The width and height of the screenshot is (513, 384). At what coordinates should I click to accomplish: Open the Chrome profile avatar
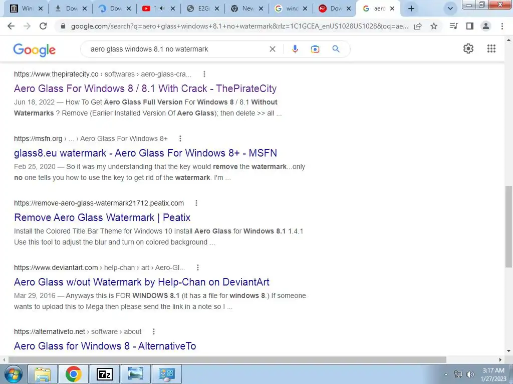coord(486,26)
